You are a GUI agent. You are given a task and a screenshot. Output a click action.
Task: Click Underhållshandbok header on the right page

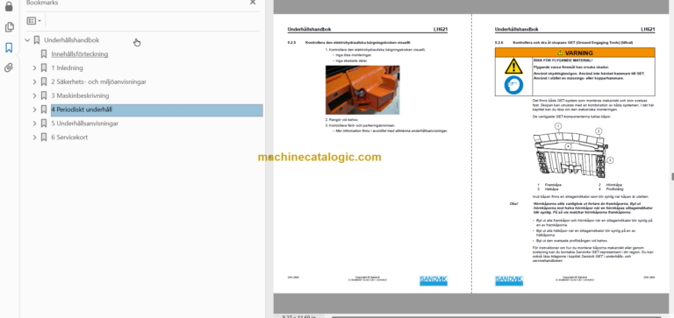[x=516, y=30]
